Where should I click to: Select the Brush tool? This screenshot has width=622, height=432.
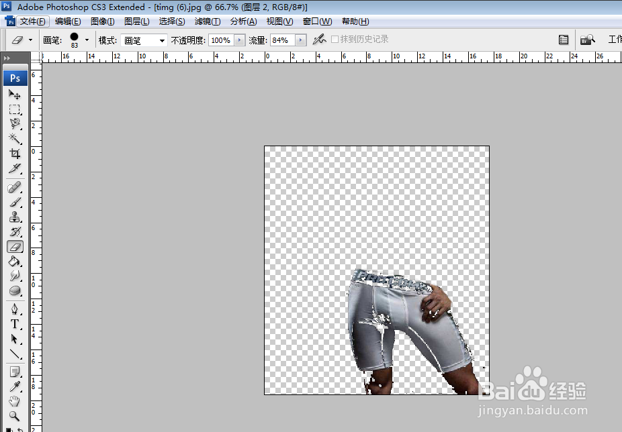click(x=15, y=202)
